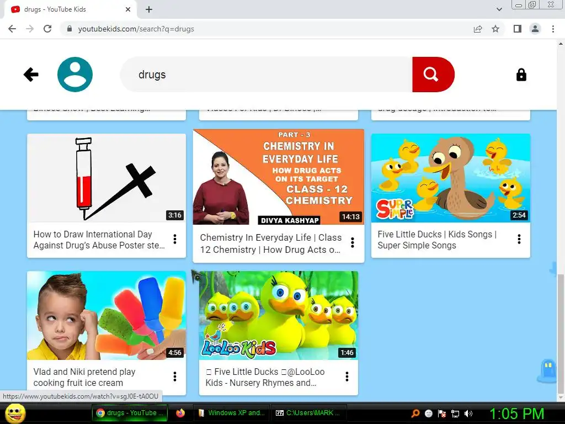
Task: Click the Firefox icon in the taskbar
Action: [x=180, y=413]
